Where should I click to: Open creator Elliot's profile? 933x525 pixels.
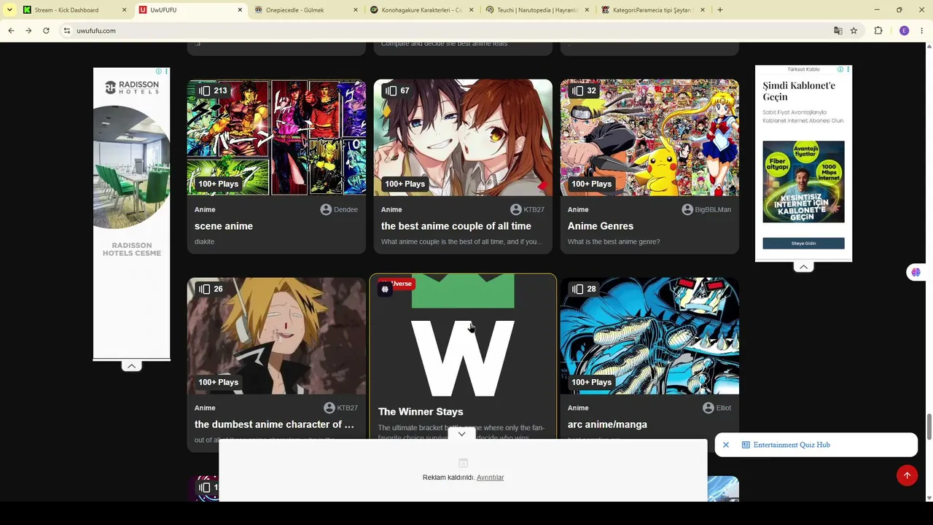717,408
